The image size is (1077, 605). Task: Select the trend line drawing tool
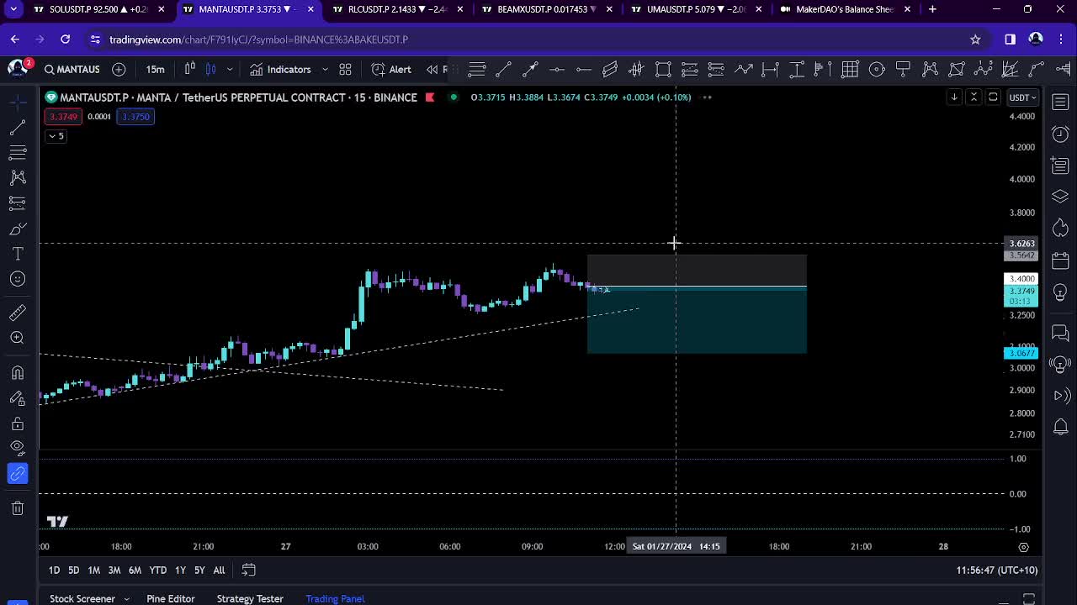coord(18,127)
